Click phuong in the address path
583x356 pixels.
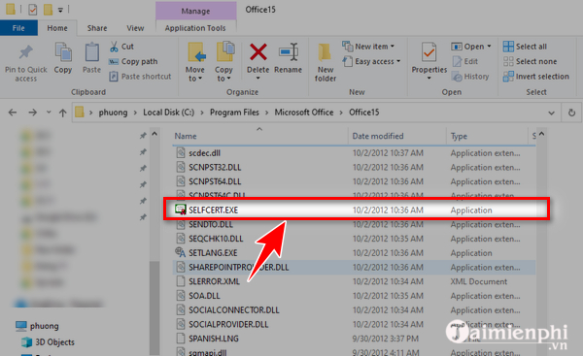(x=113, y=113)
